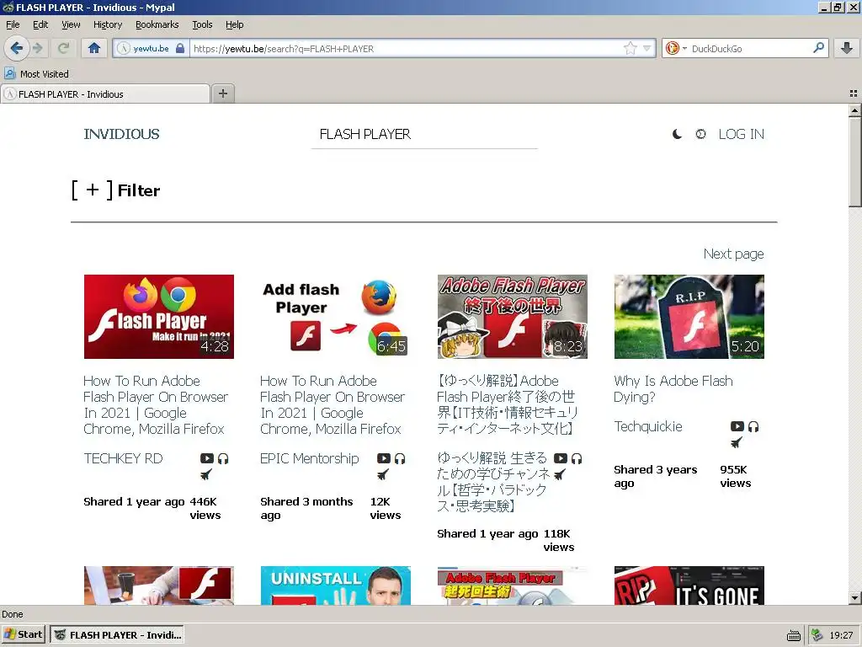Viewport: 862px width, 647px height.
Task: Click the network tray icon near clock
Action: 817,635
